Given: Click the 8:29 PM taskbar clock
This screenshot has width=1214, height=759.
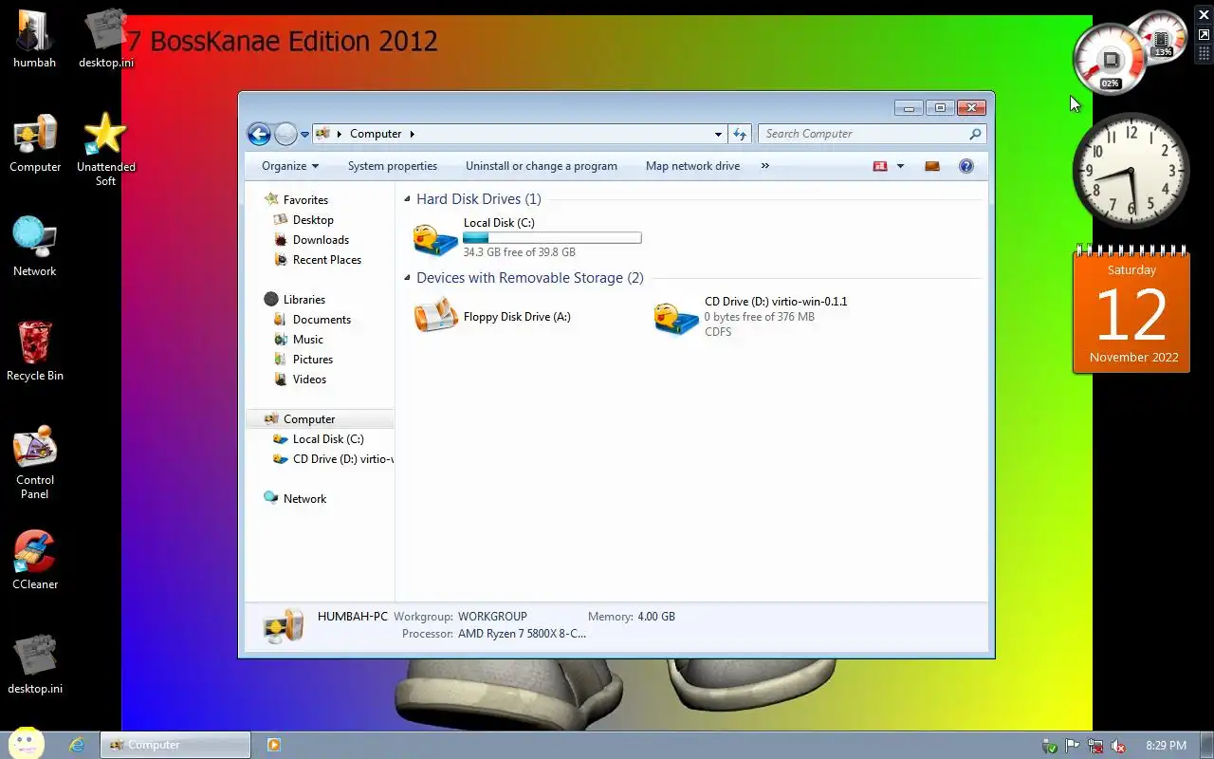Looking at the screenshot, I should tap(1166, 746).
